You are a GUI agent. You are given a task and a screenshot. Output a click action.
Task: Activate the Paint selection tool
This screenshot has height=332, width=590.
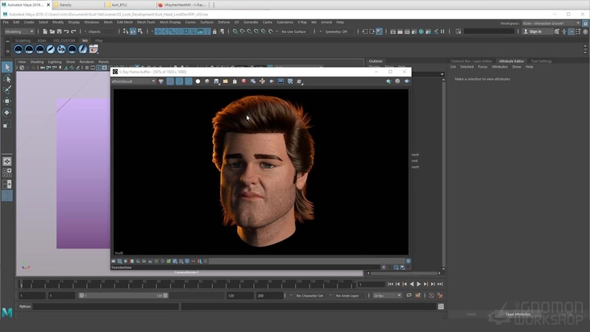[x=7, y=89]
